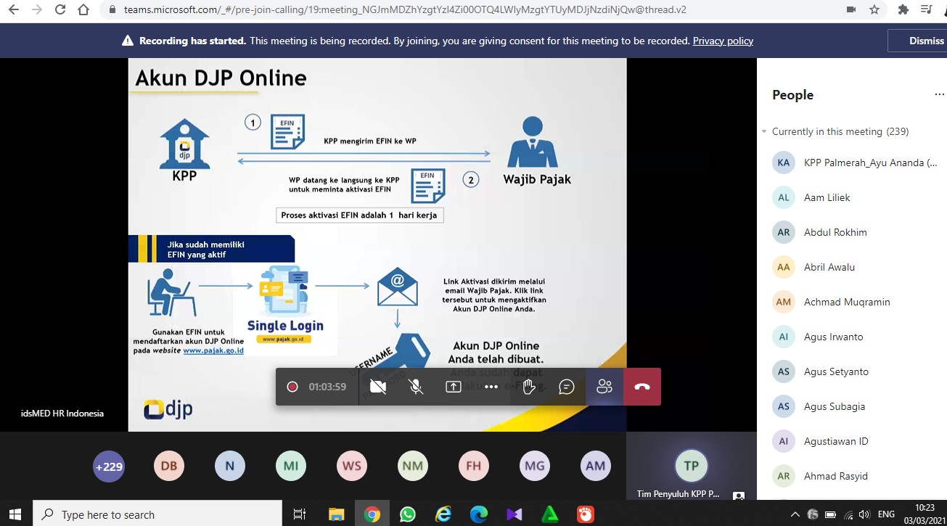Turn on the camera in meeting toolbar
This screenshot has height=526, width=947.
point(378,387)
